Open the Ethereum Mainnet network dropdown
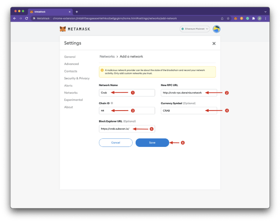The image size is (280, 222). coord(195,29)
